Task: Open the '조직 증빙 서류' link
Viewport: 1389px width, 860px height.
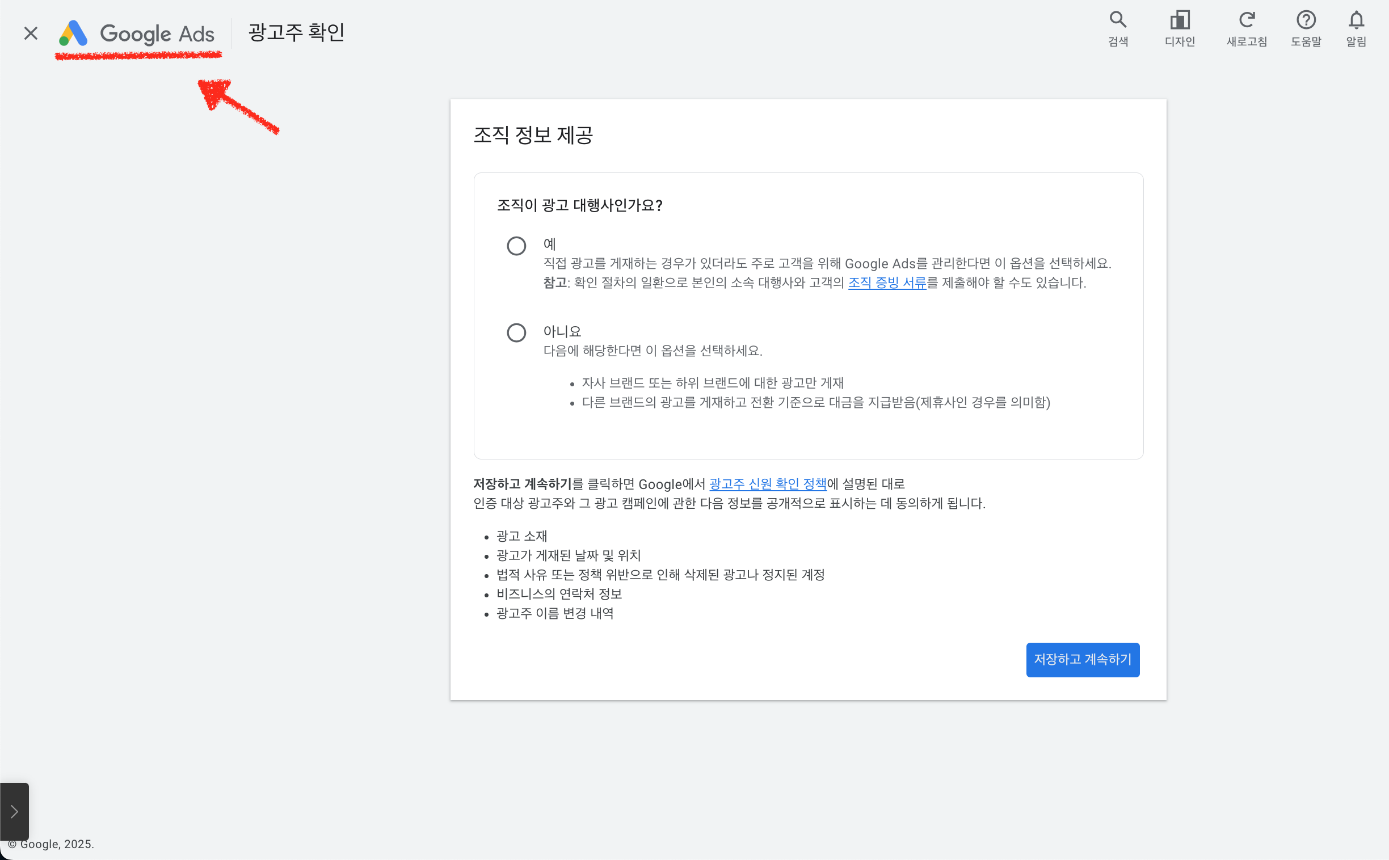Action: coord(887,283)
